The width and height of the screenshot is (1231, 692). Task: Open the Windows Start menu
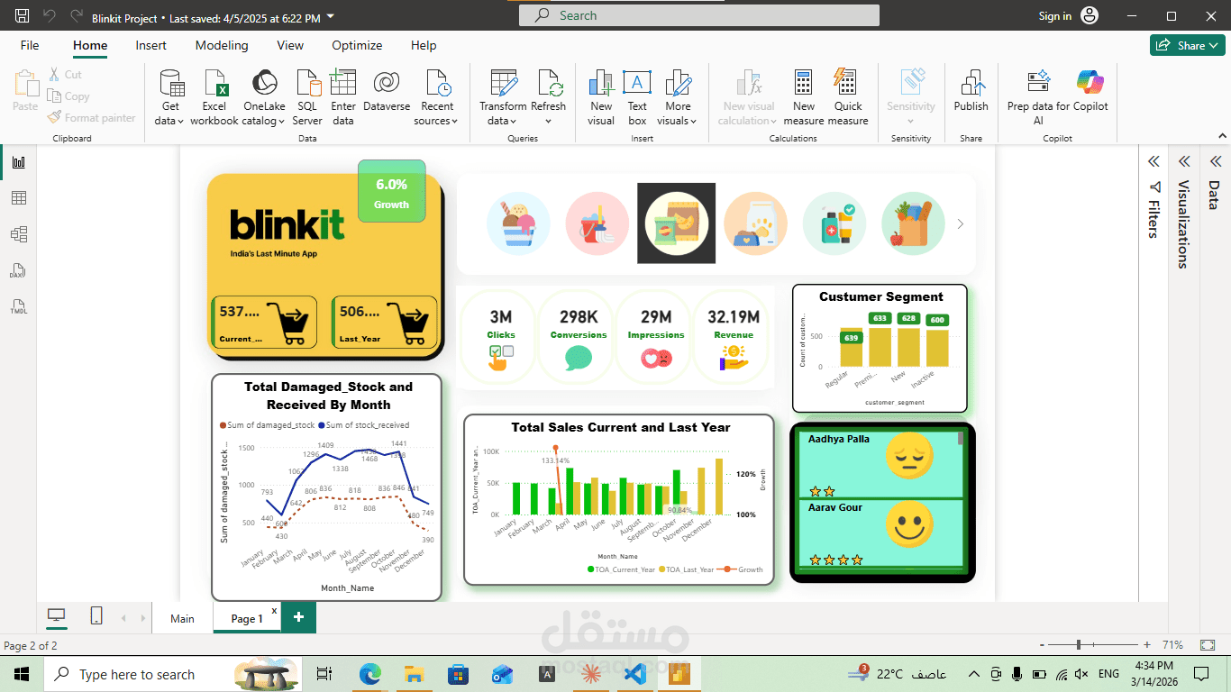click(22, 674)
